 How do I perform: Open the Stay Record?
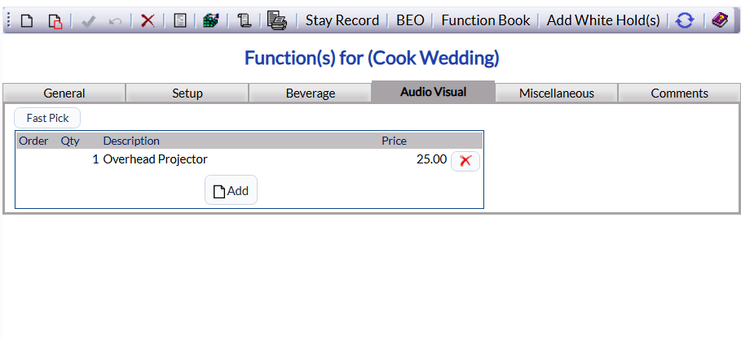(342, 21)
